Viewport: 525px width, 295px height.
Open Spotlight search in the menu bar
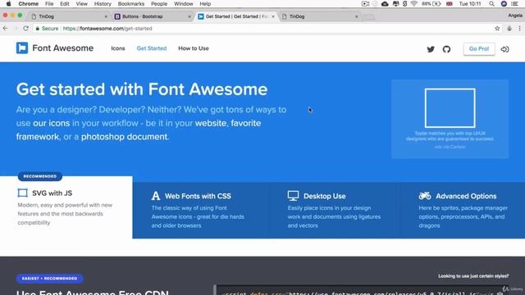click(x=491, y=3)
